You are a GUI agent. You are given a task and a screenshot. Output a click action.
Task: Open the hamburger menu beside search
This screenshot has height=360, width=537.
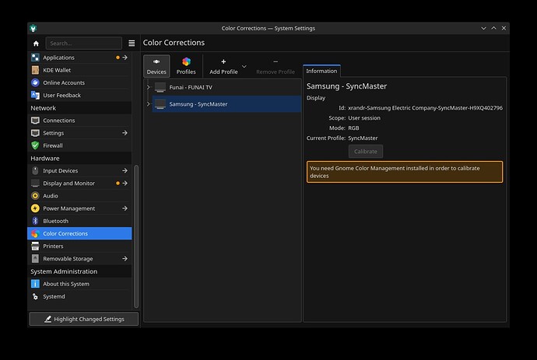132,43
